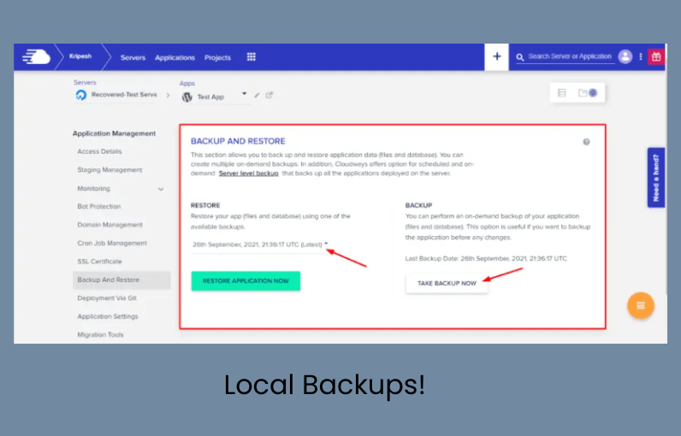Expand the Monitoring sidebar section
This screenshot has height=436, width=681.
[161, 189]
